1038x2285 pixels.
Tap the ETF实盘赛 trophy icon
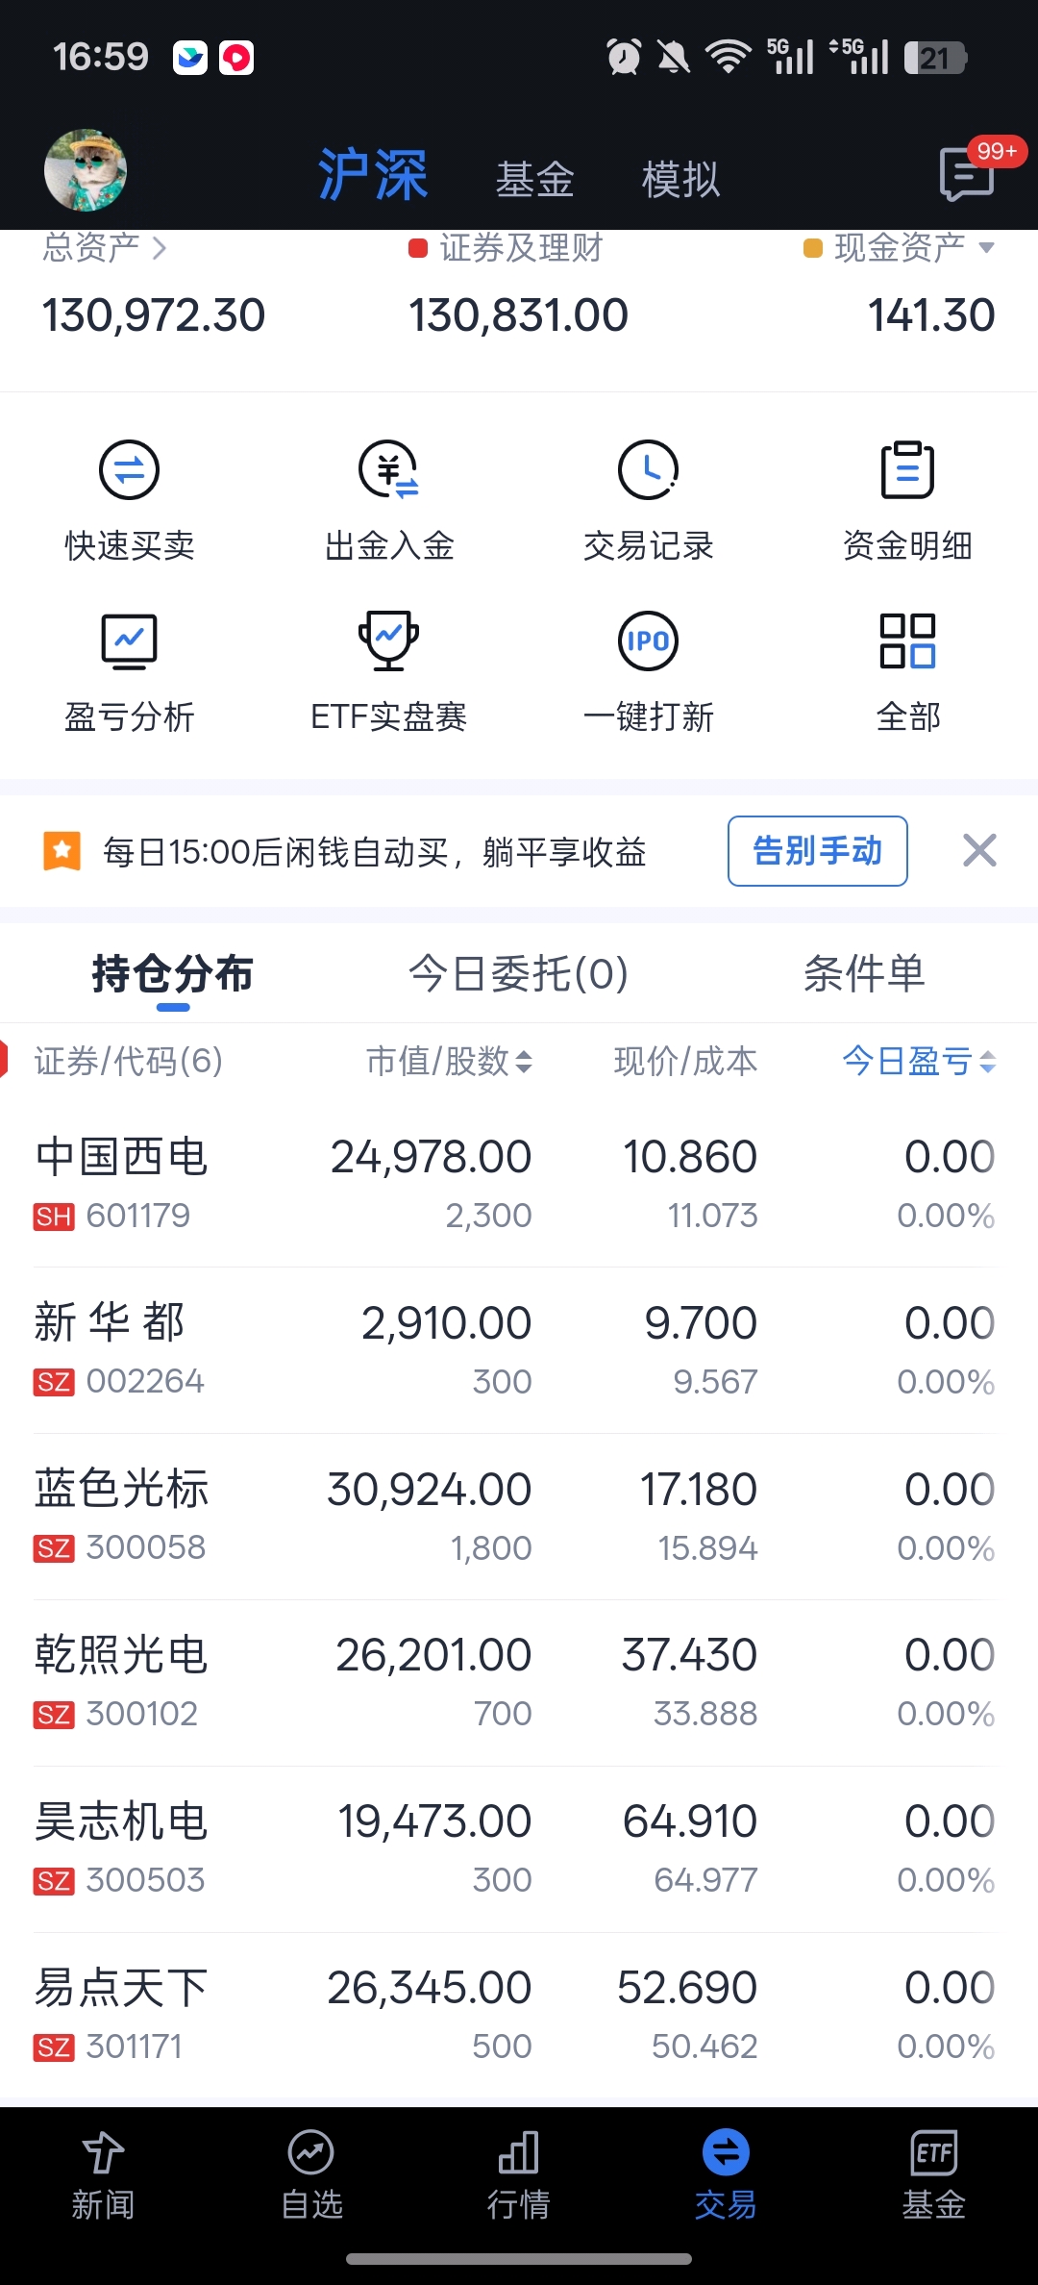tap(389, 641)
